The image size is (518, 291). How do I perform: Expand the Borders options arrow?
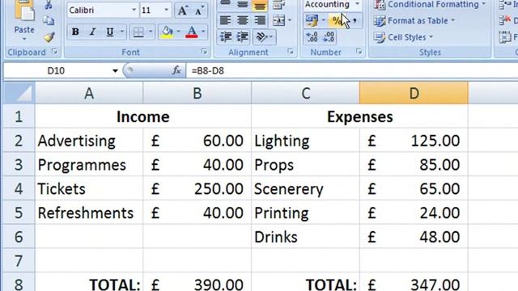coord(151,32)
